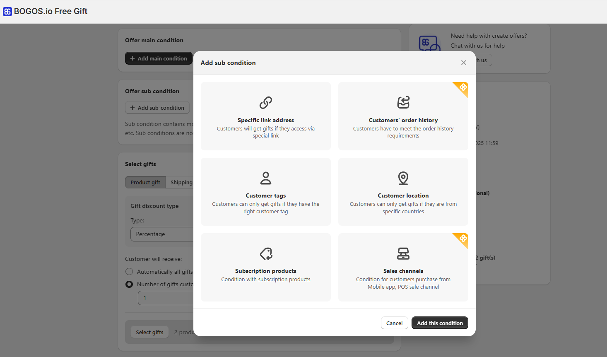607x357 pixels.
Task: Click the Gift discount type label
Action: coord(154,206)
